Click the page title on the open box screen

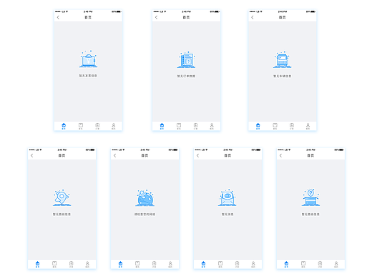[x=310, y=155]
